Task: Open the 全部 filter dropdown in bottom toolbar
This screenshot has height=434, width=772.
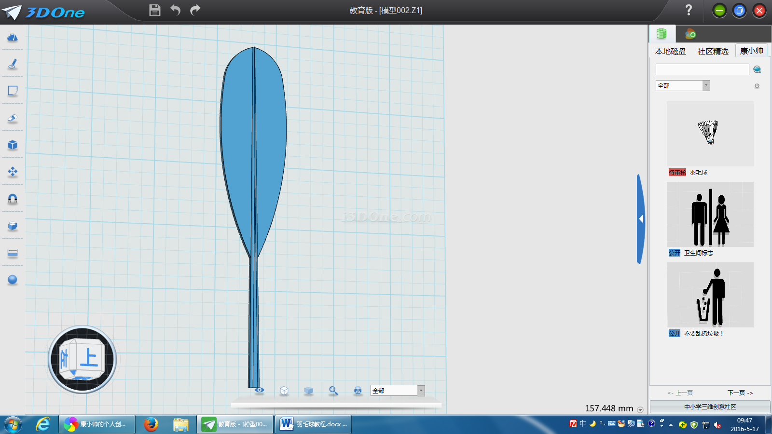Action: [x=421, y=391]
